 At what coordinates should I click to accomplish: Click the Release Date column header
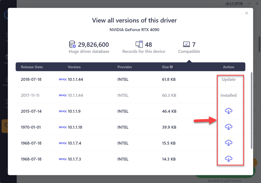pos(32,67)
